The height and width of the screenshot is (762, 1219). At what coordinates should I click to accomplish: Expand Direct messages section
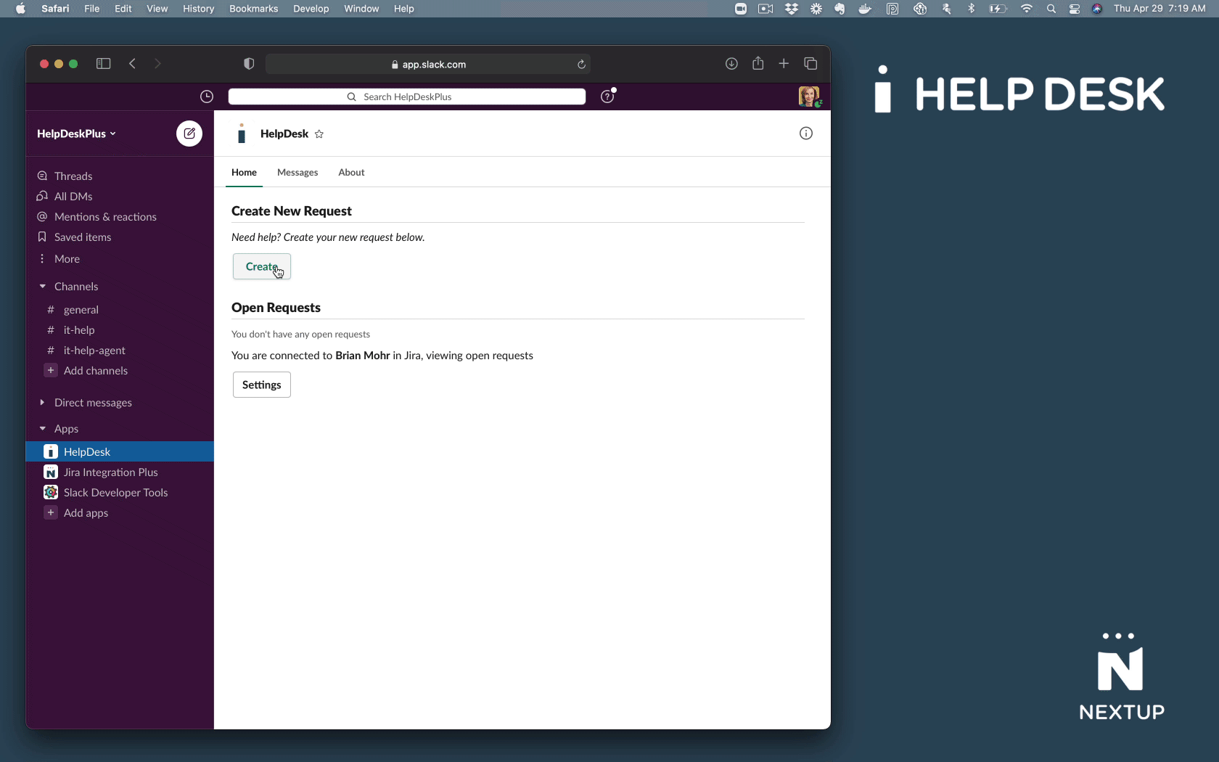coord(42,403)
